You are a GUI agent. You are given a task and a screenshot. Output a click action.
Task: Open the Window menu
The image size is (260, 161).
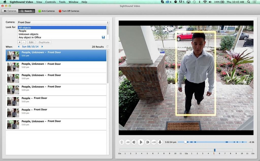[73, 2]
